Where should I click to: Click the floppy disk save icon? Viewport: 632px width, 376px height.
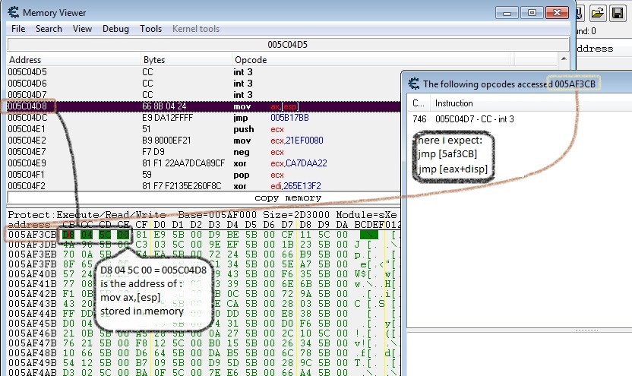tap(619, 12)
